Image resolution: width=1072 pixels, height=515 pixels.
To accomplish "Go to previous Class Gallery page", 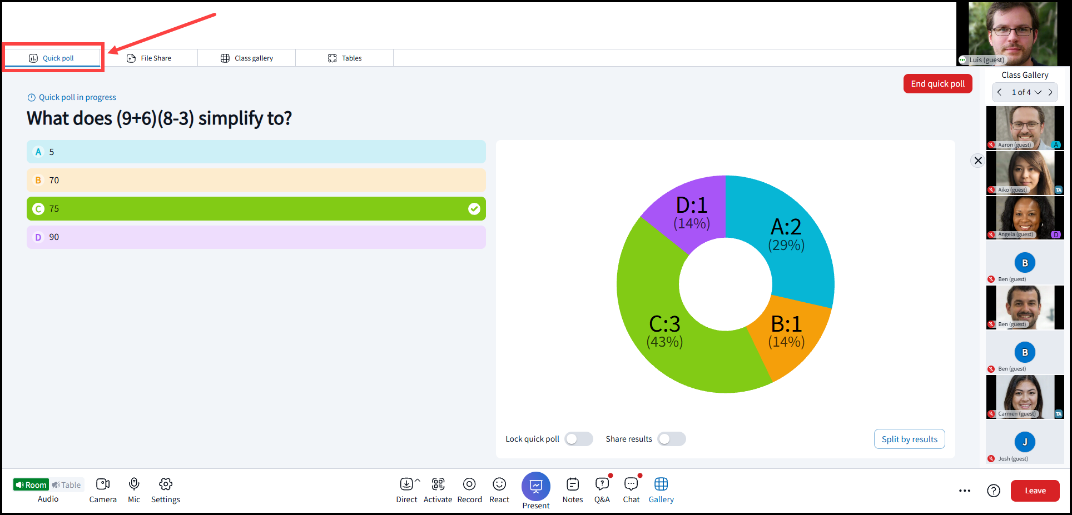I will (1000, 92).
